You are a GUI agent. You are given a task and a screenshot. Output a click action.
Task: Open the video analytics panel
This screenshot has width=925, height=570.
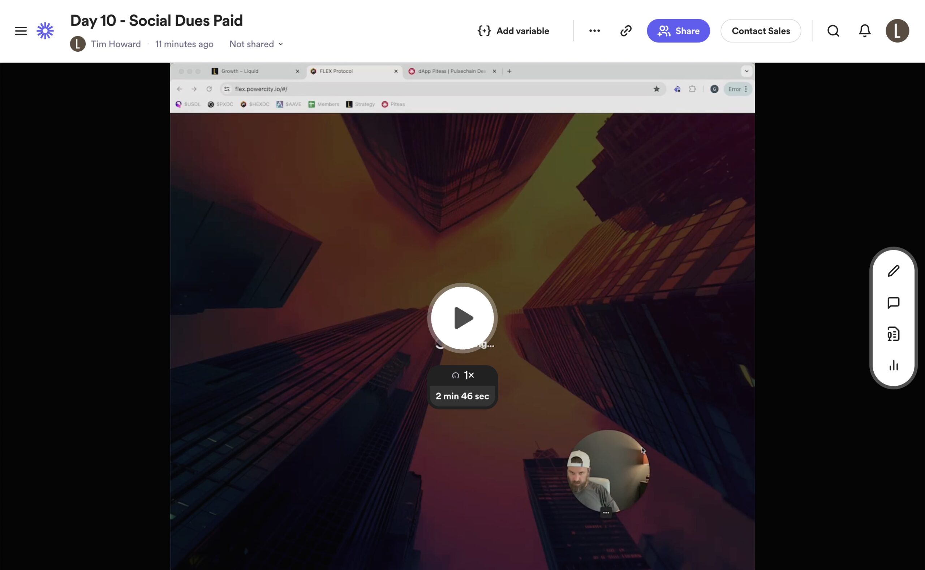pyautogui.click(x=893, y=366)
